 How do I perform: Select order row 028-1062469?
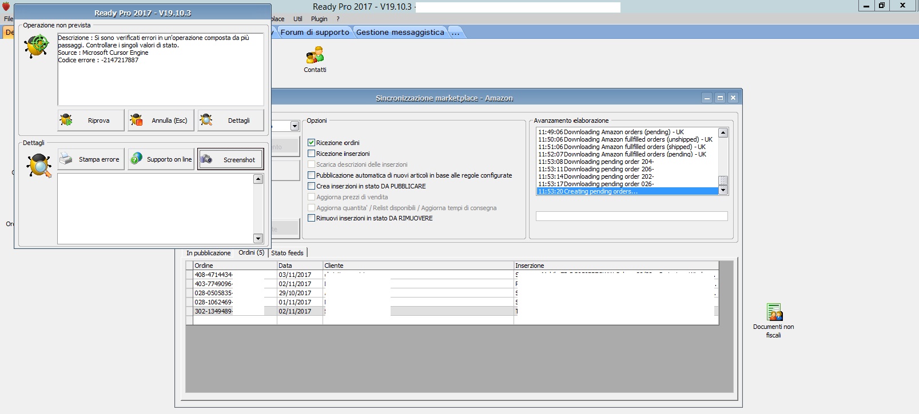point(452,302)
